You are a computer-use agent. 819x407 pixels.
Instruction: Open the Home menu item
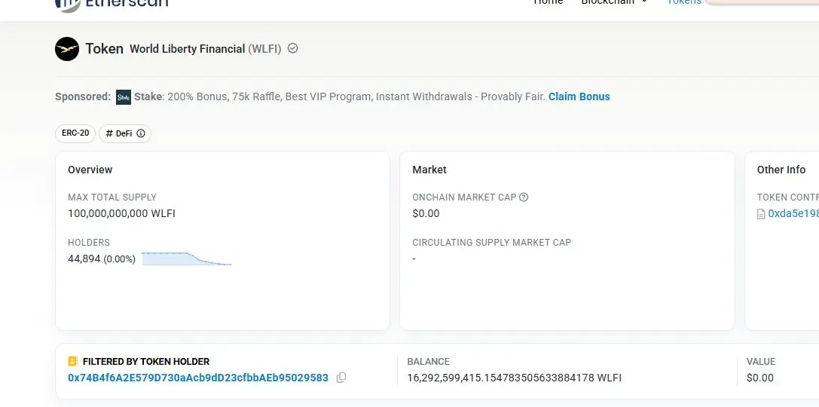coord(548,2)
